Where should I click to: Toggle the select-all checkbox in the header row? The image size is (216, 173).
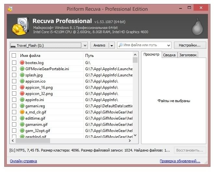pyautogui.click(x=14, y=56)
